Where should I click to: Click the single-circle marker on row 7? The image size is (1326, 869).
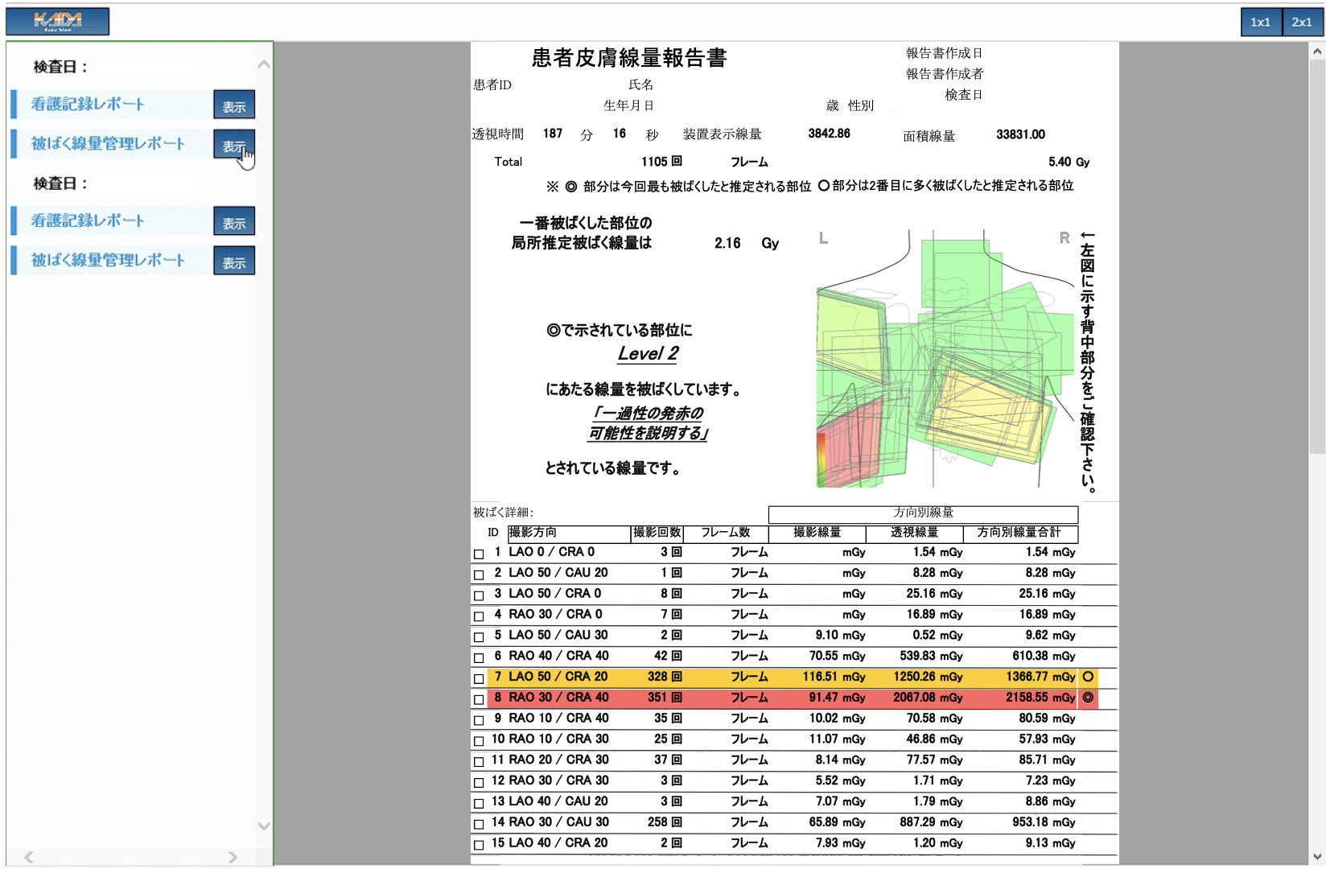pyautogui.click(x=1088, y=677)
